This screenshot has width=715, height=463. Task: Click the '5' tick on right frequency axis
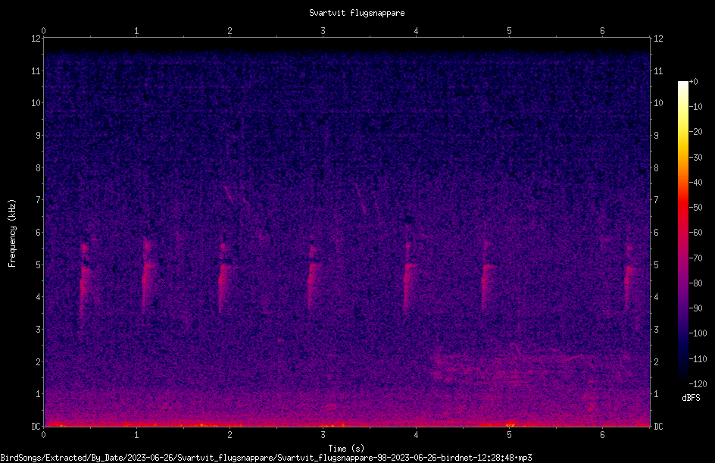point(656,264)
